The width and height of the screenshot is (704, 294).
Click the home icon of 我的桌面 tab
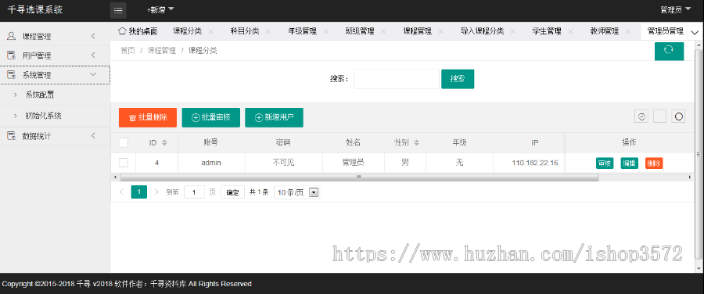tap(121, 31)
